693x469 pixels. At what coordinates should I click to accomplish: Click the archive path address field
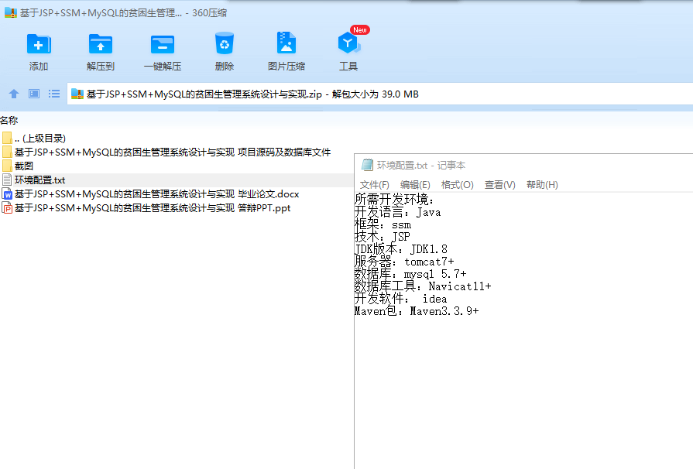(380, 94)
